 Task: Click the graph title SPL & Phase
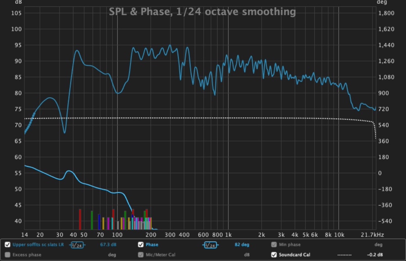[202, 12]
